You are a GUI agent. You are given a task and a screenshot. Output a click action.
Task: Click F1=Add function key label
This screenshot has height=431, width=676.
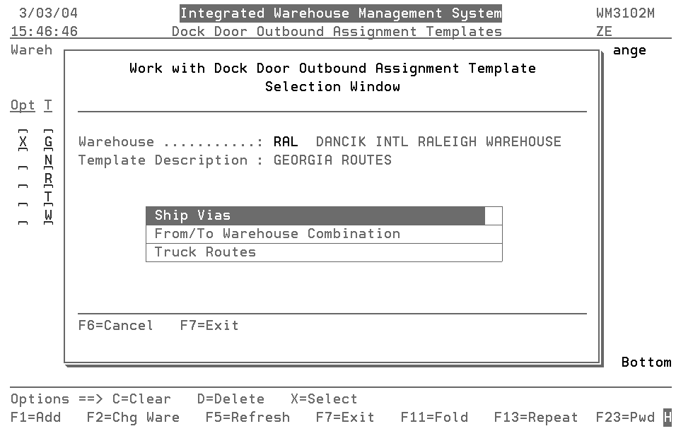click(36, 418)
